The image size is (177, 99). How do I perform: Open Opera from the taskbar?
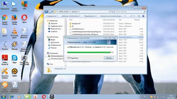coord(44,97)
